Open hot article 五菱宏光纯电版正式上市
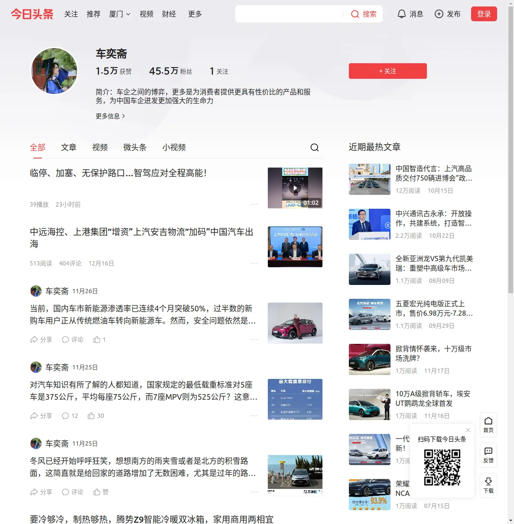The width and height of the screenshot is (514, 524). (x=434, y=308)
